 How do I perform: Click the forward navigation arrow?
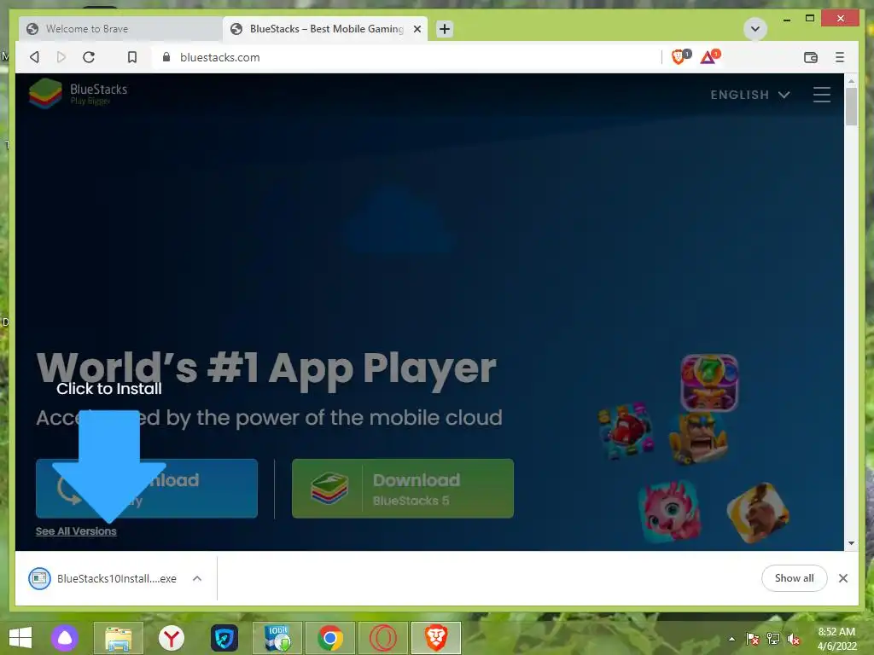(61, 57)
